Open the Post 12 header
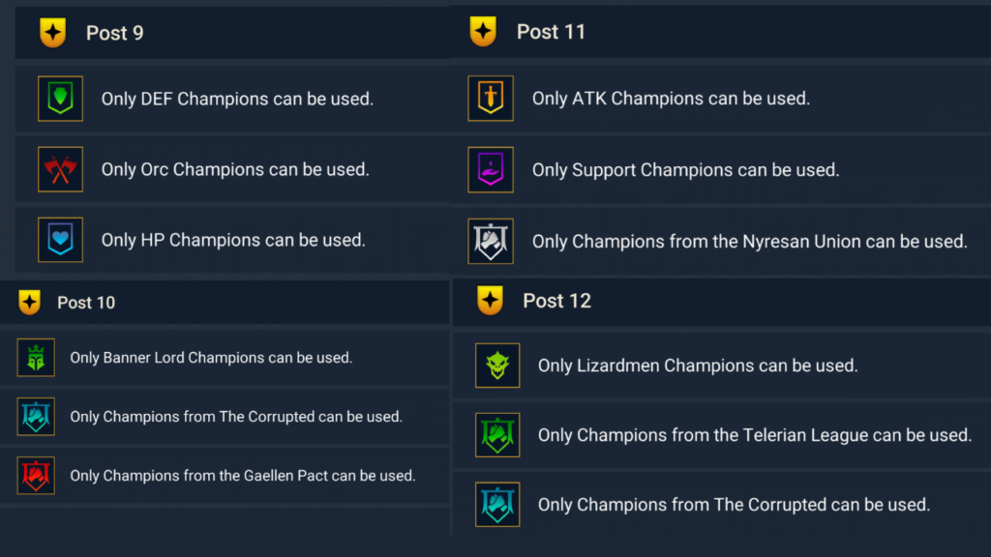991x557 pixels. tap(556, 301)
